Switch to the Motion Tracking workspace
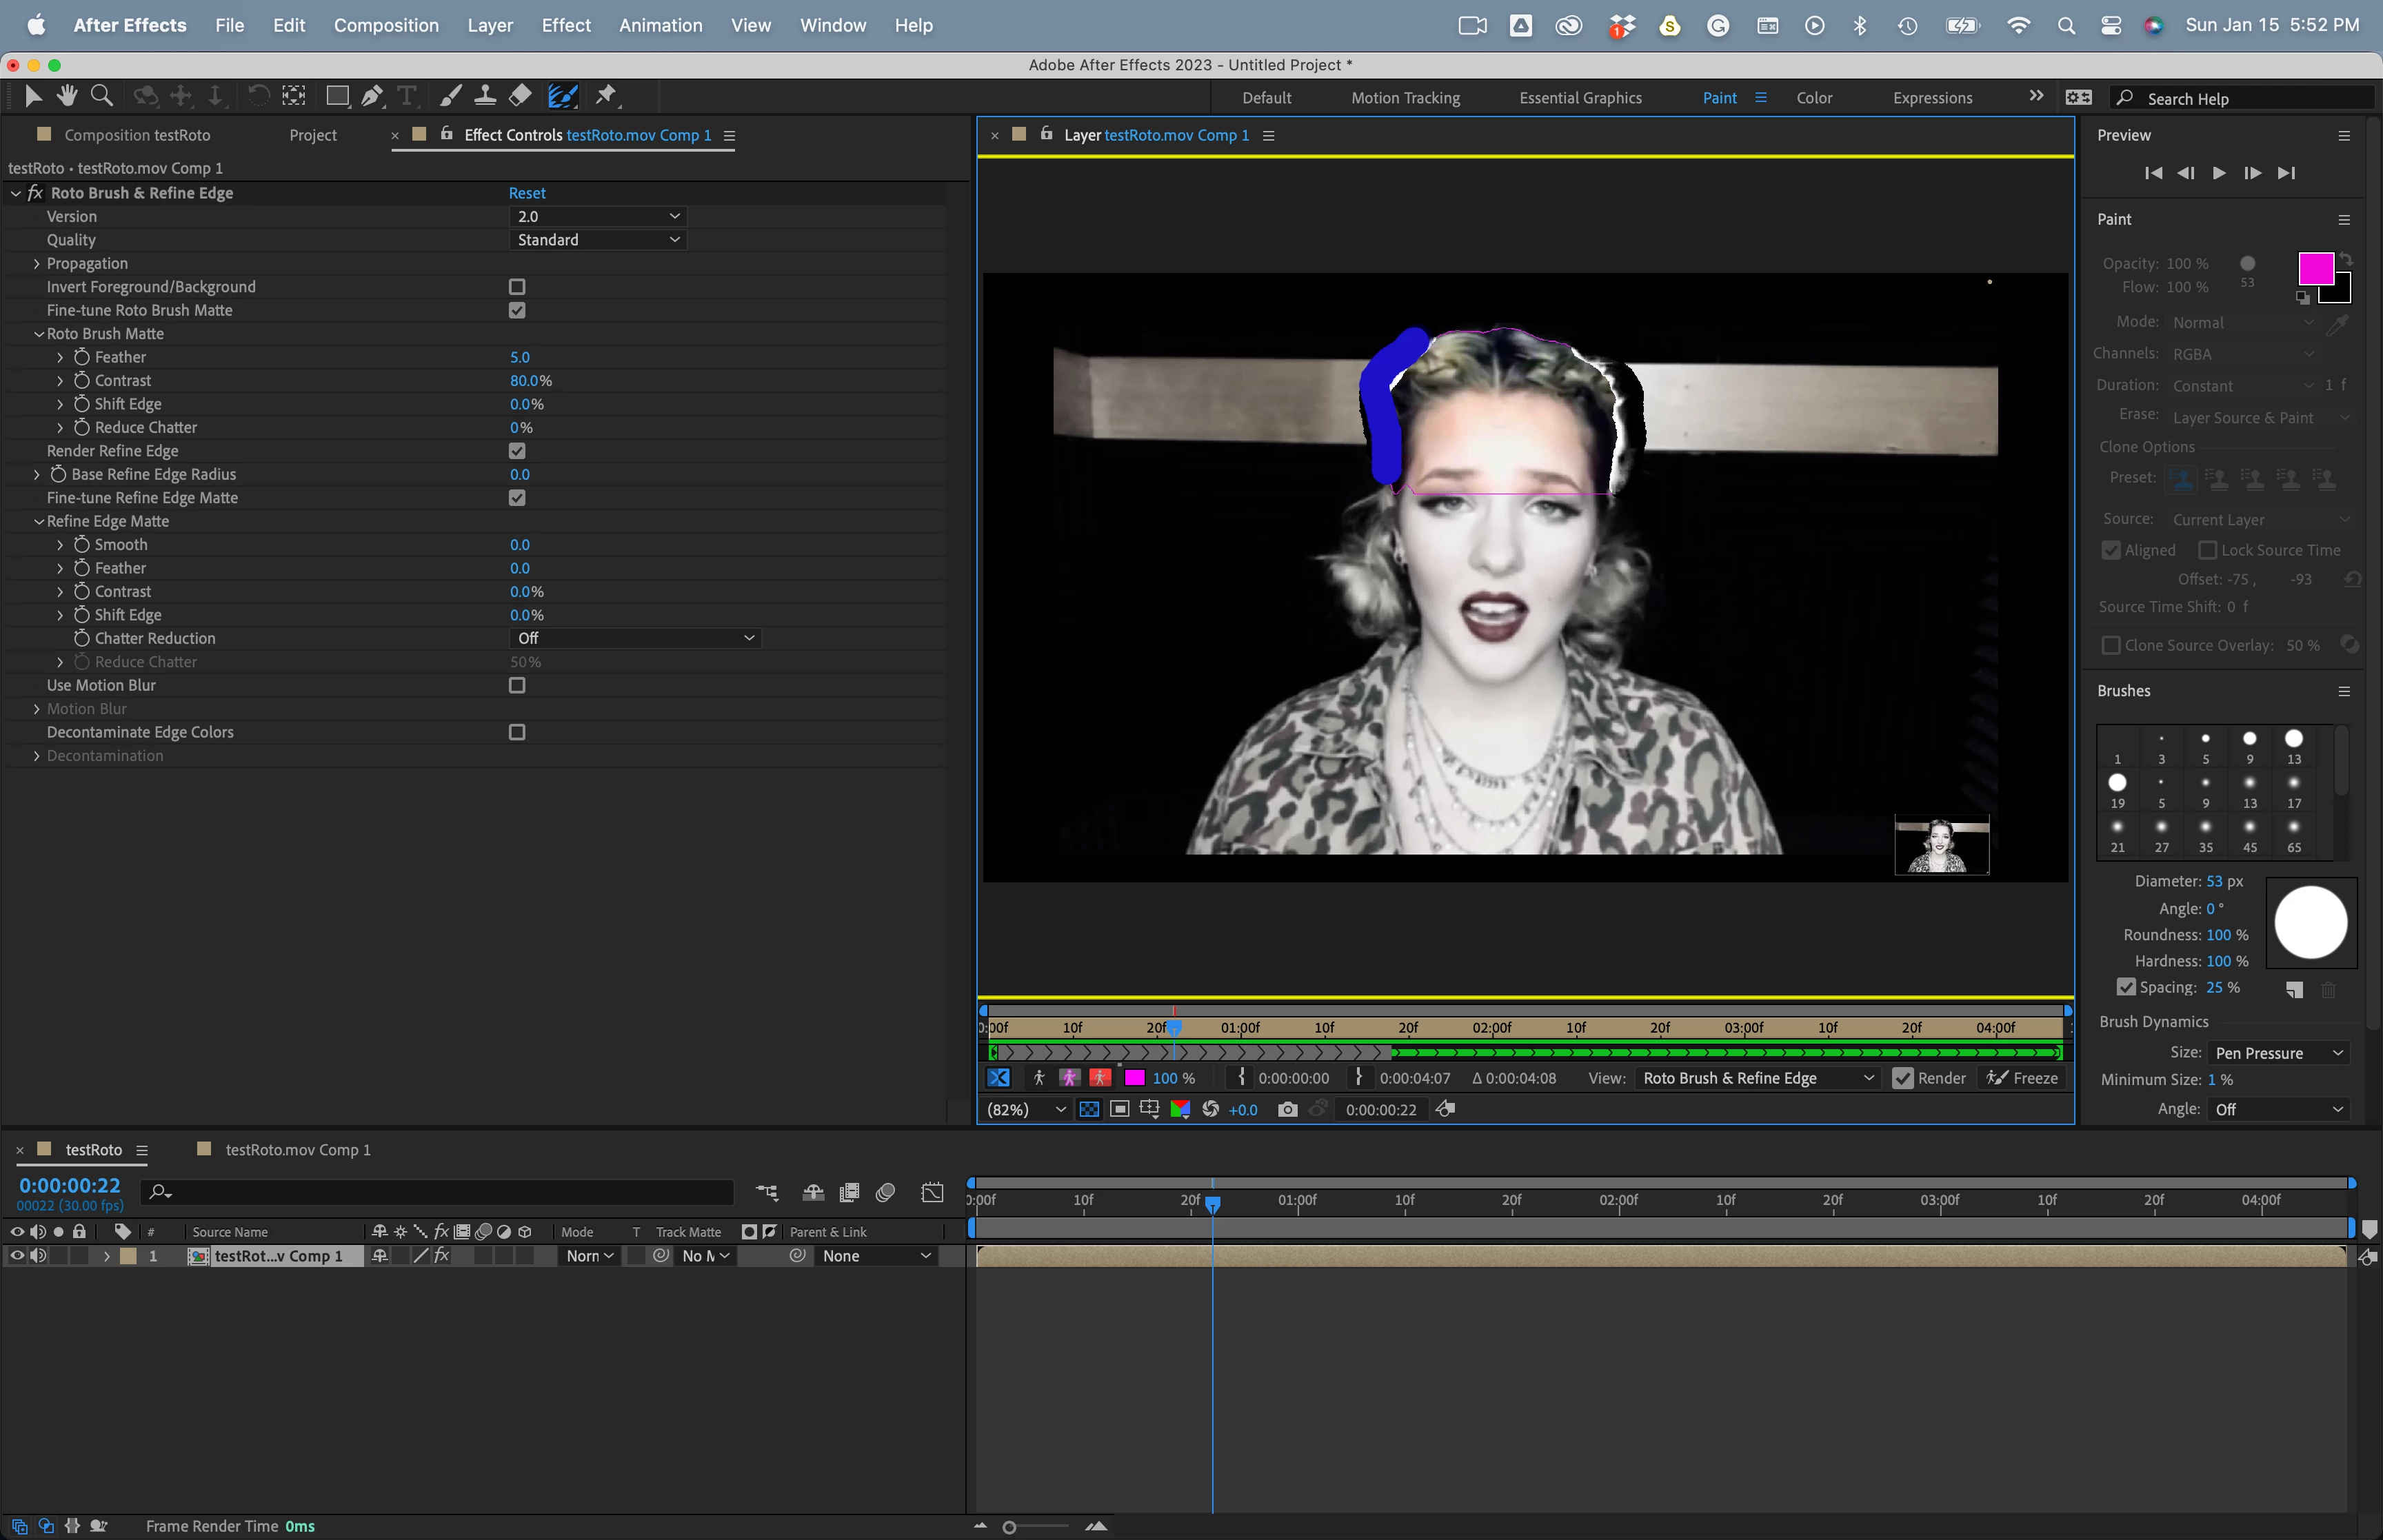Image resolution: width=2383 pixels, height=1540 pixels. point(1405,98)
